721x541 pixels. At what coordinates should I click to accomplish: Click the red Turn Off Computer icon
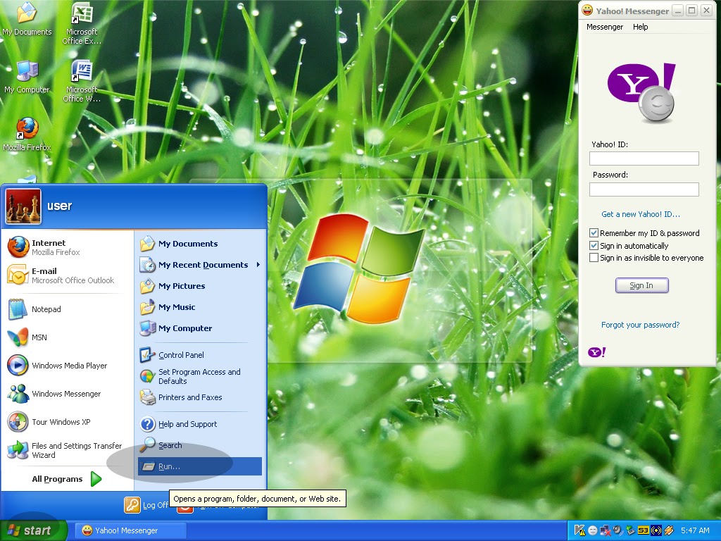click(x=185, y=508)
